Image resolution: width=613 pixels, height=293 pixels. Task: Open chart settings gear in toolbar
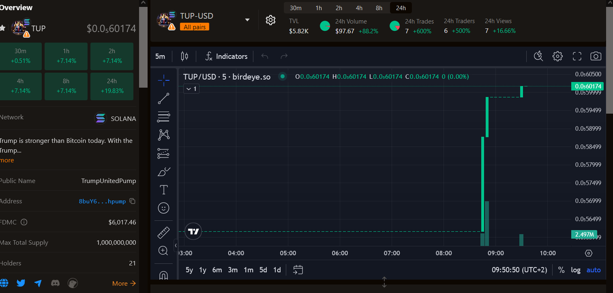pos(557,56)
